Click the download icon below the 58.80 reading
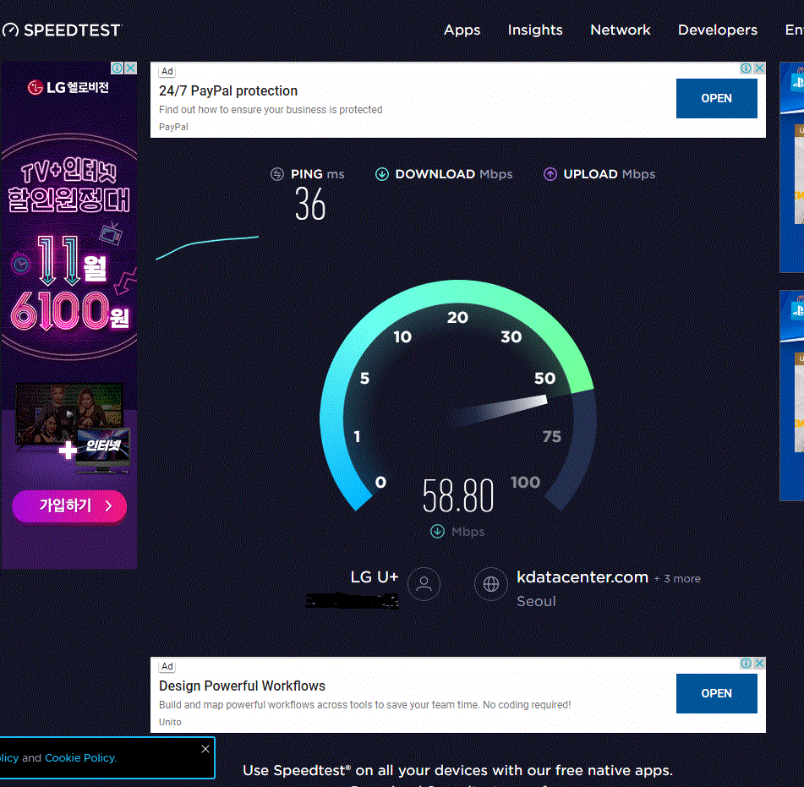 437,532
